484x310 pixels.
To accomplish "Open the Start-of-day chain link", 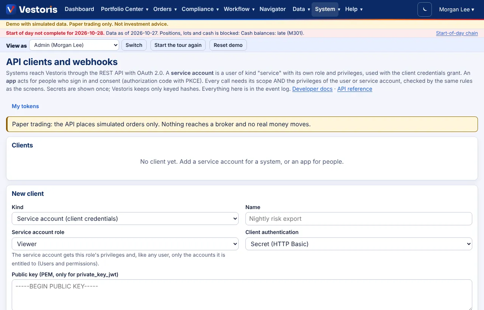I will click(457, 33).
